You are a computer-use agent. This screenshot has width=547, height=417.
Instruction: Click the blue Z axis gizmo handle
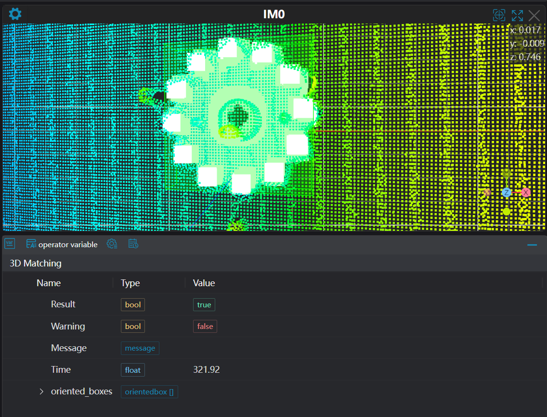[506, 192]
